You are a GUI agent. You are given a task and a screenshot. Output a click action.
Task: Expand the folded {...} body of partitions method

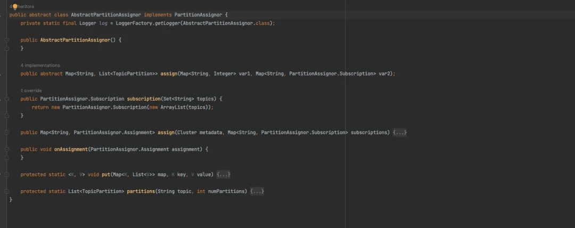point(257,191)
